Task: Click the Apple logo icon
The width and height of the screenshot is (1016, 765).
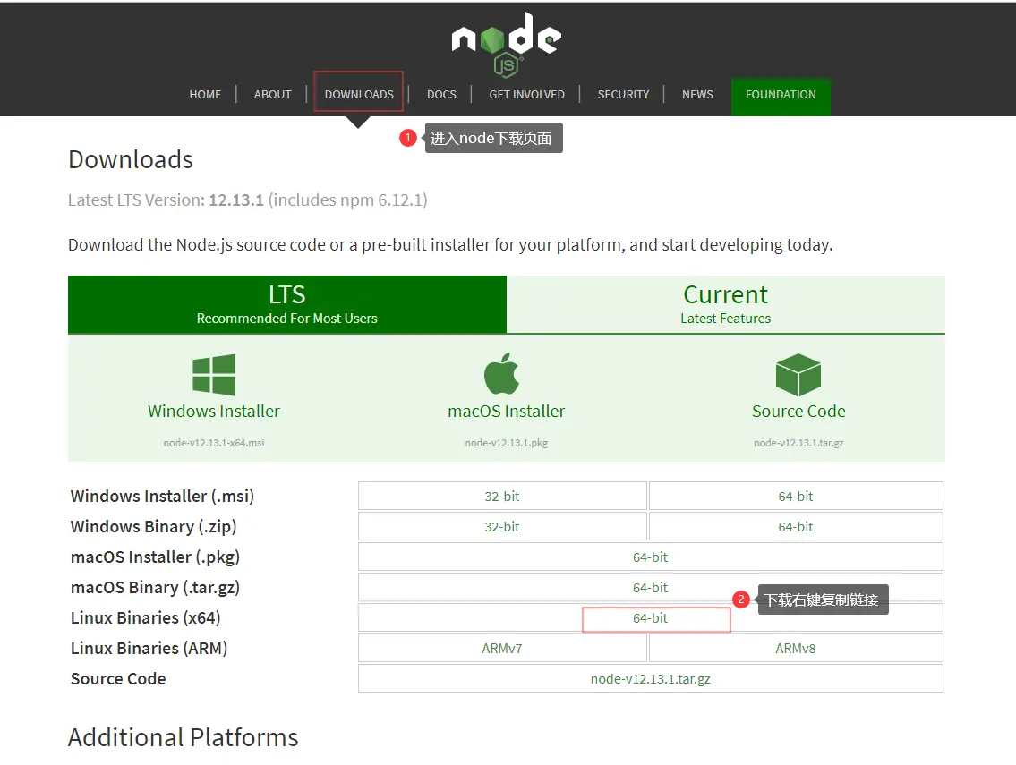Action: pos(502,374)
